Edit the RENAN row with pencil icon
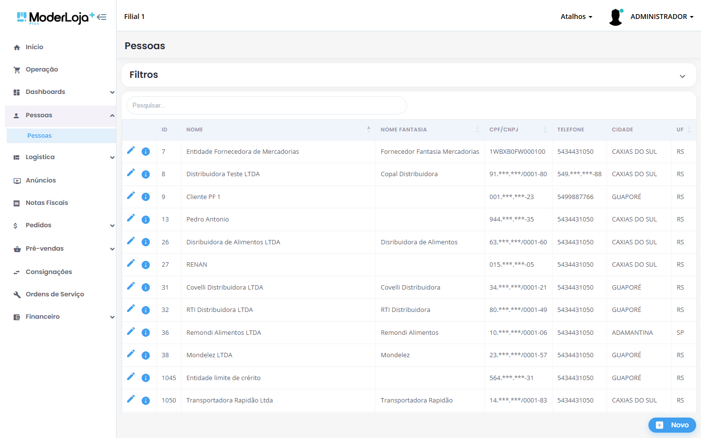Viewport: 701px width, 438px height. point(131,263)
